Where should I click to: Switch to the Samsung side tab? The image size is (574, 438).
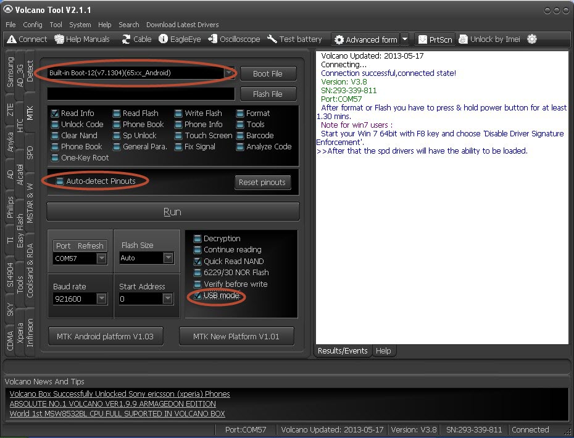[x=10, y=72]
